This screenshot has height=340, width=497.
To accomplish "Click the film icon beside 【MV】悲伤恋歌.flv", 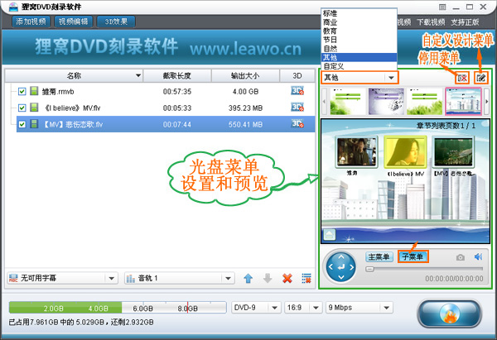I will coord(34,124).
